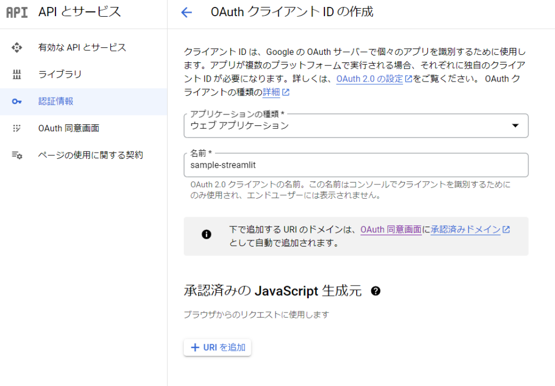Click external link icon after 詳細

pos(286,92)
